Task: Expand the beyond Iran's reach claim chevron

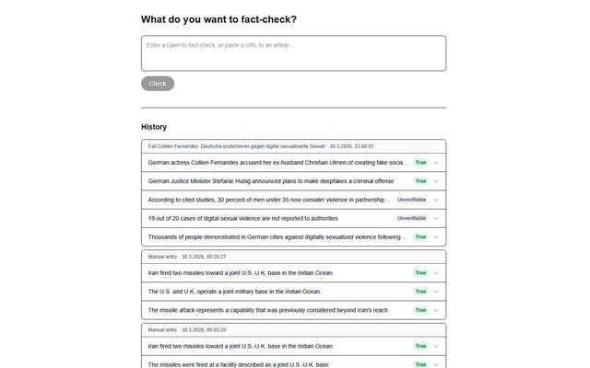Action: pyautogui.click(x=436, y=310)
